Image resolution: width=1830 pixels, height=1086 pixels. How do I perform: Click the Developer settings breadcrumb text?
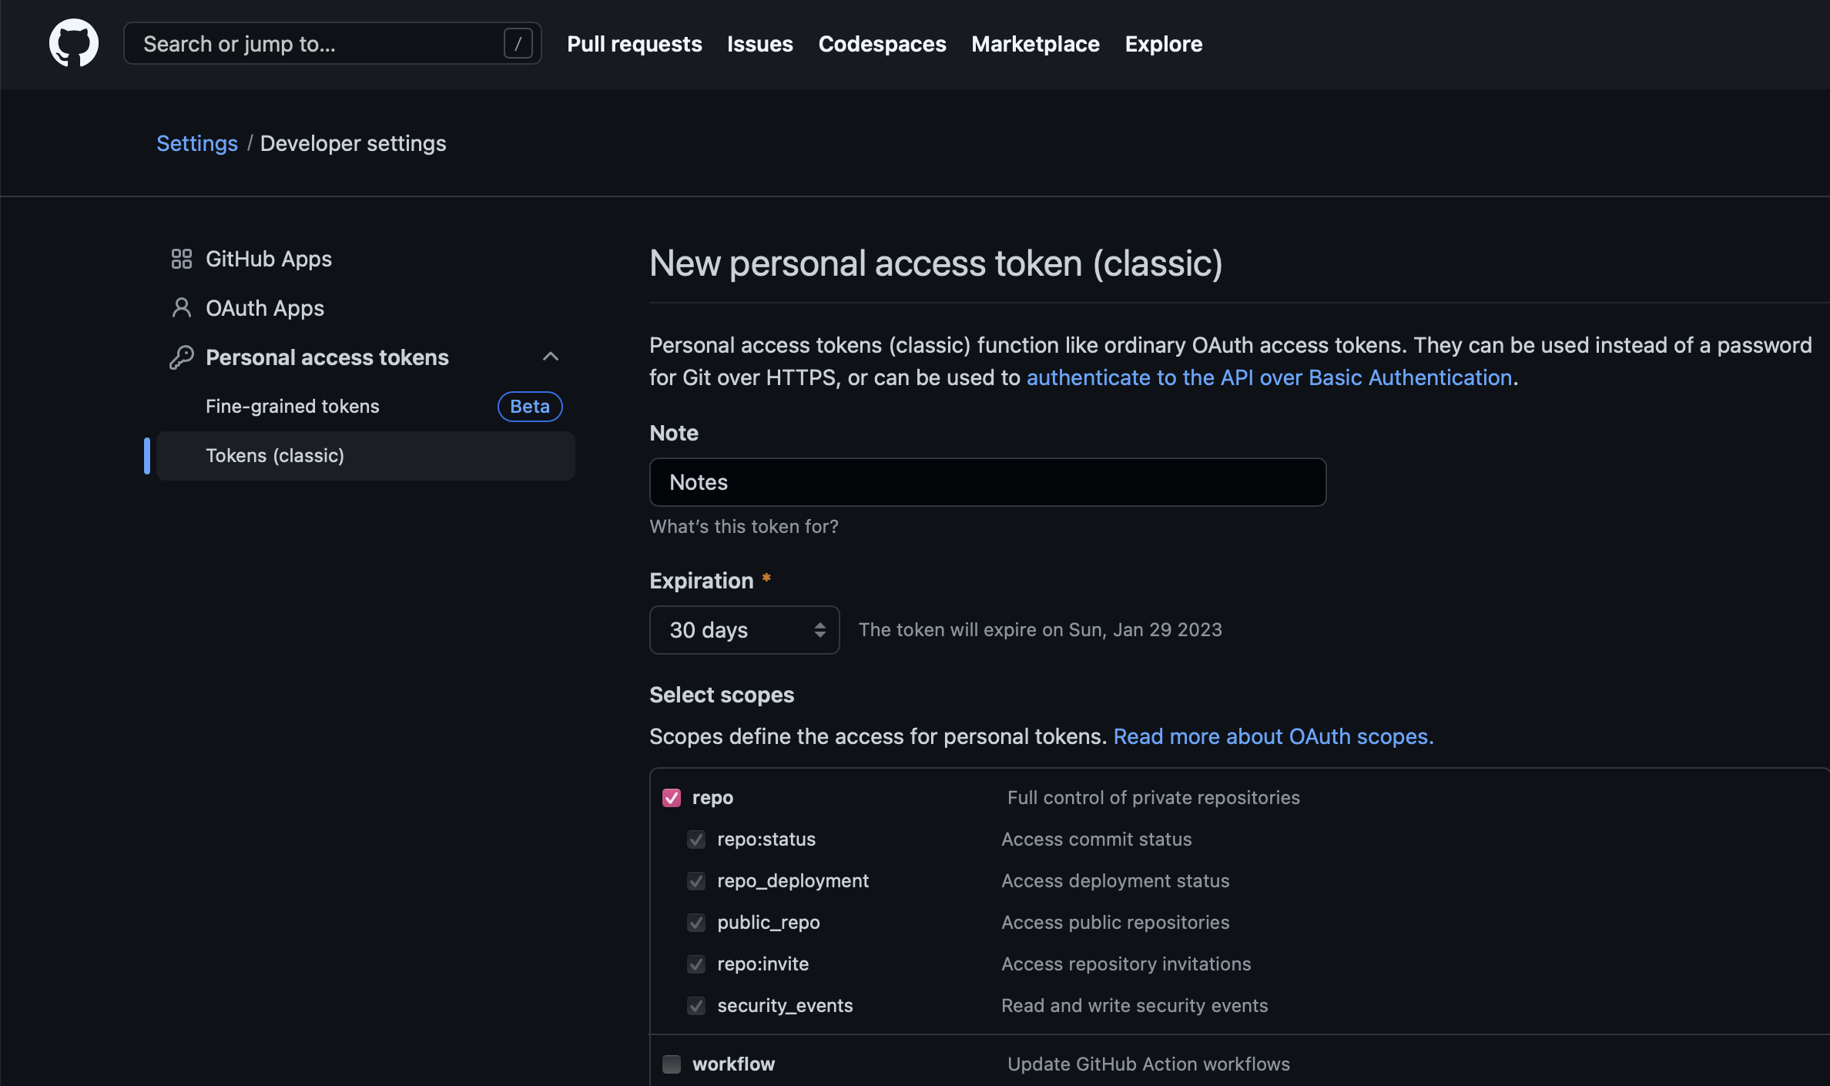[354, 143]
